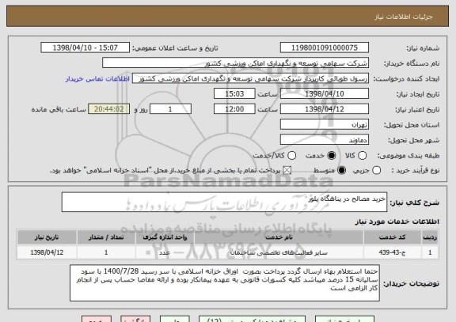Click the کد خدمت column header
456x322 pixels.
pos(393,237)
